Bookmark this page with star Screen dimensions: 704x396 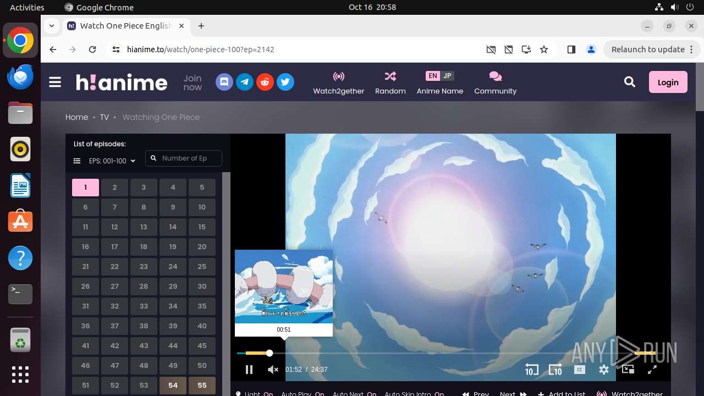(x=544, y=50)
